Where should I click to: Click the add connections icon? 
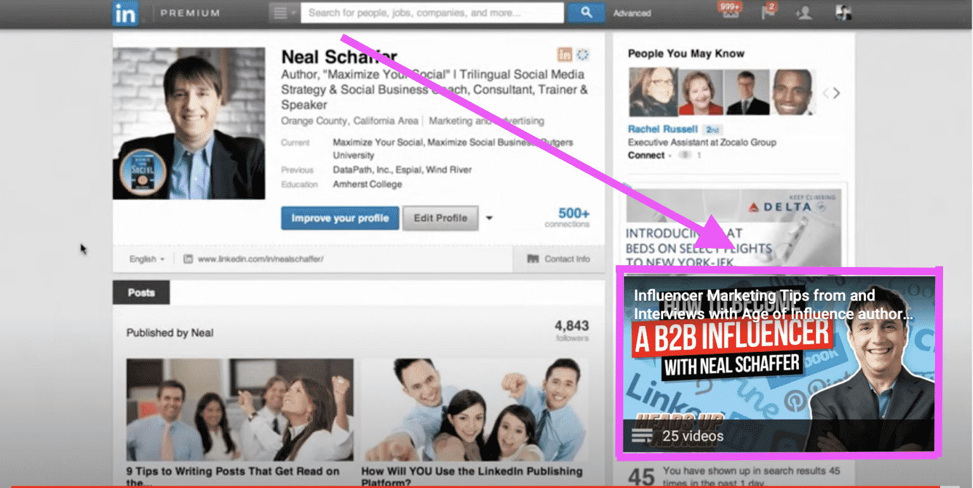[803, 13]
